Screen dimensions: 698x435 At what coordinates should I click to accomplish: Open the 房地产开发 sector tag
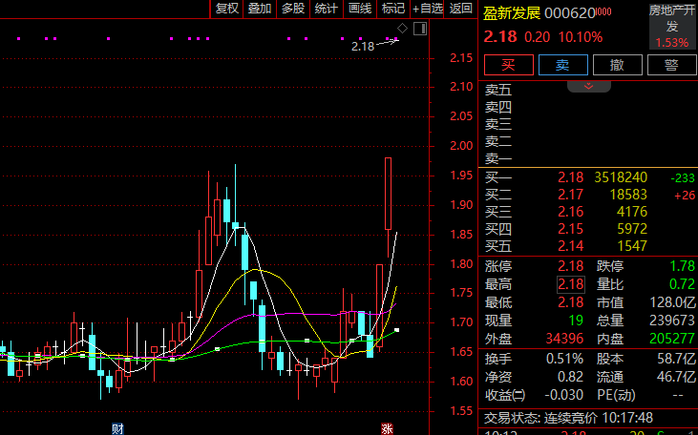coord(670,18)
